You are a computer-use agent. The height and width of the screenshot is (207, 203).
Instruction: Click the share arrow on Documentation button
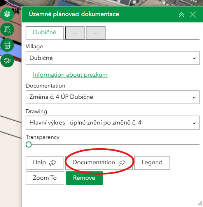pos(122,163)
